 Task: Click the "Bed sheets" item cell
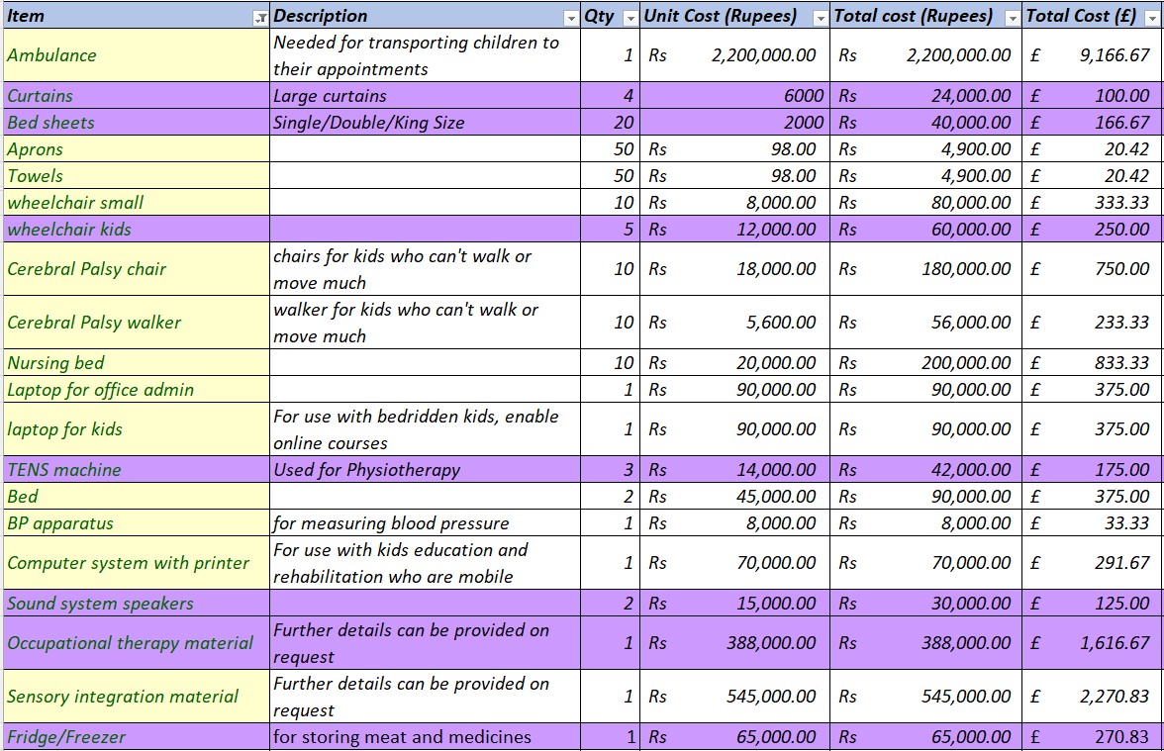(137, 123)
